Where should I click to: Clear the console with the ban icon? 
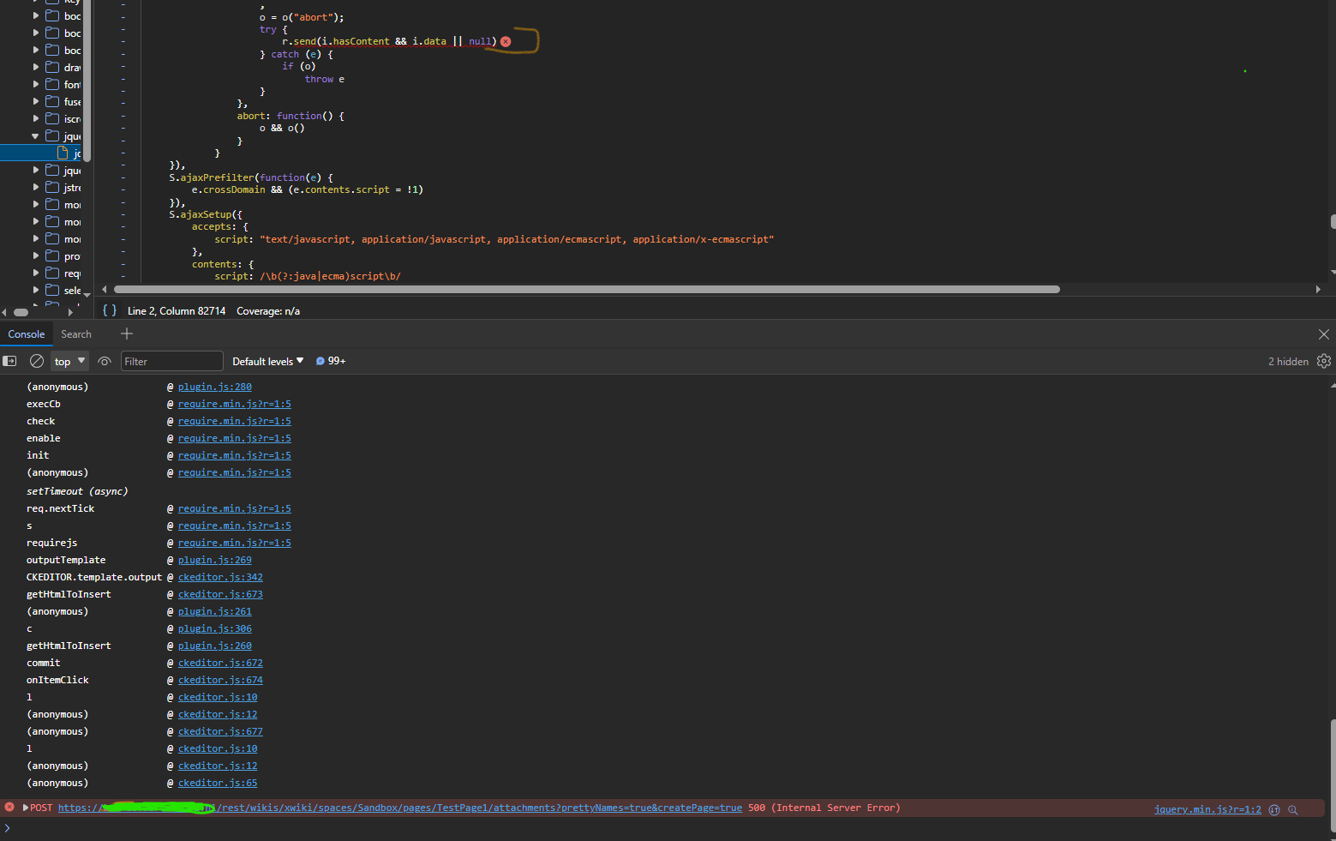37,361
